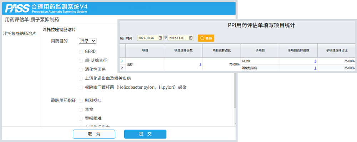Screen dimensions: 357x142
Task: Open the 消化性溃疡 sub-item count link
Action: click(315, 68)
